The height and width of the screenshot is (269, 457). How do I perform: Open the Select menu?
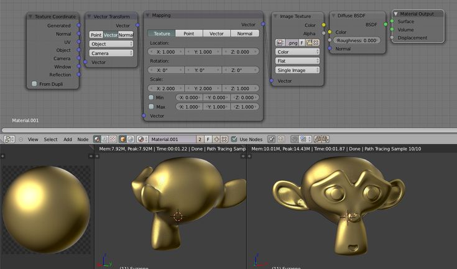(51, 139)
